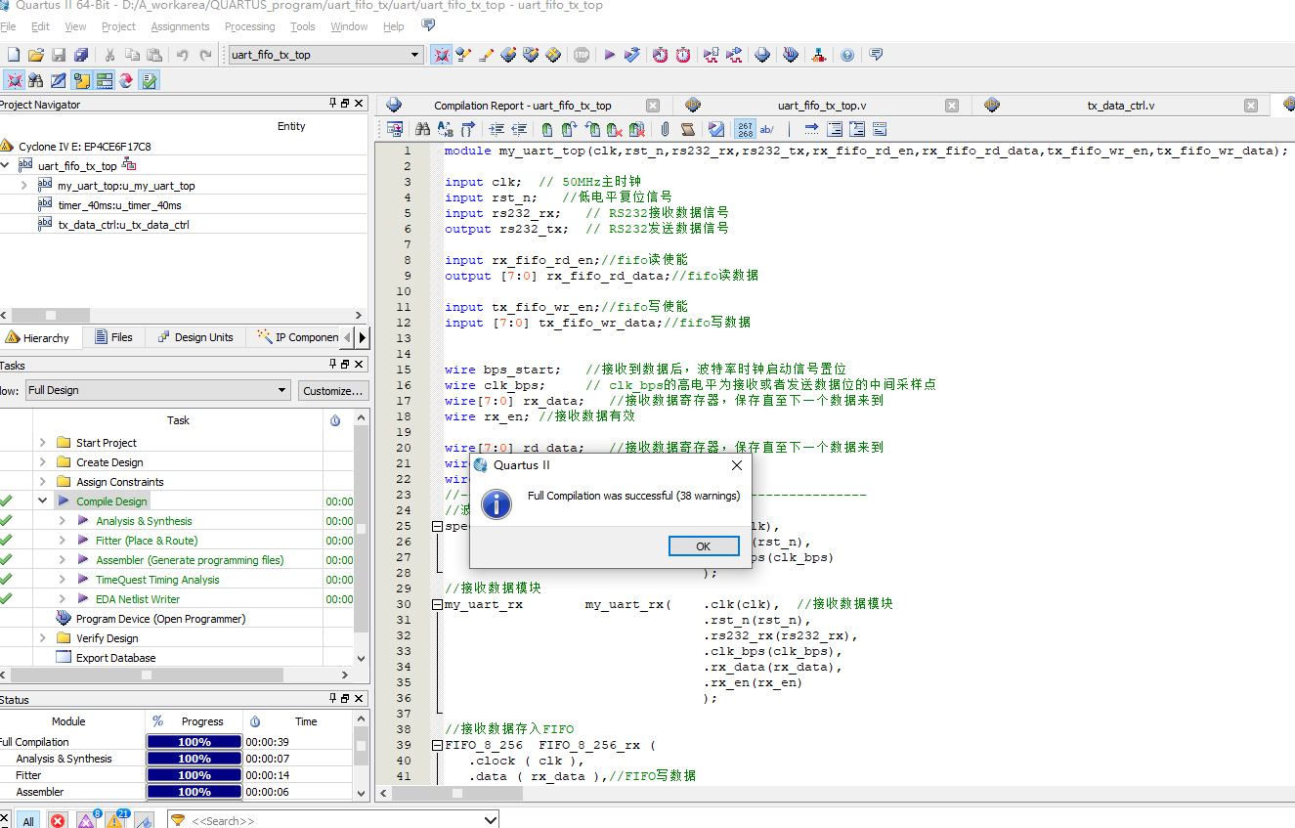Viewport: 1295px width, 828px height.
Task: Toggle line numbers 267/268 icon
Action: coord(745,129)
